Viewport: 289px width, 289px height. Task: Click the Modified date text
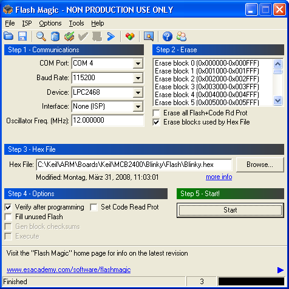coord(97,177)
